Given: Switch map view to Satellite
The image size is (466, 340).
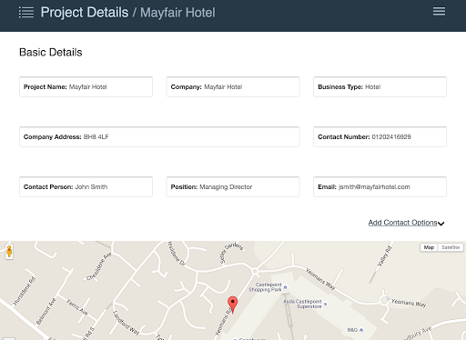Looking at the screenshot, I should tap(451, 247).
